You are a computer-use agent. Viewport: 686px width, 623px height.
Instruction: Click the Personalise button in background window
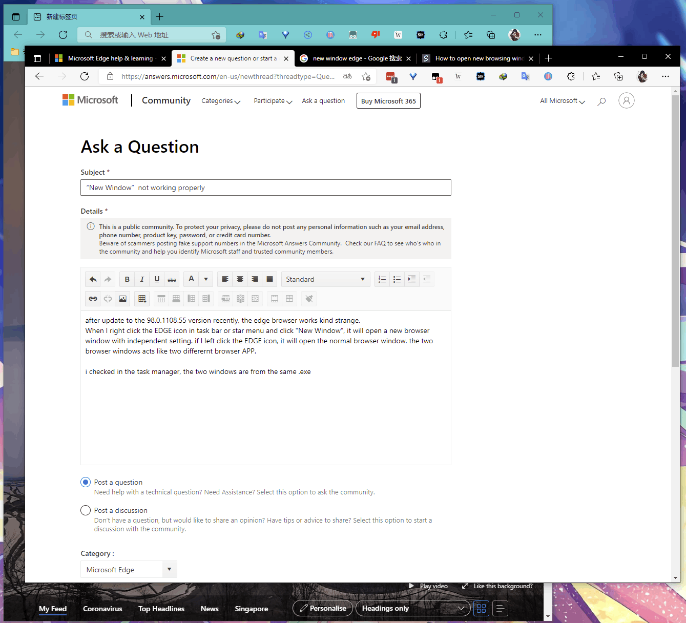coord(323,608)
